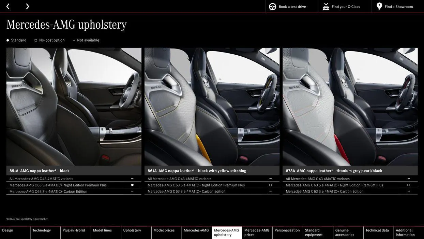Open the titanium grey pearl interior image
The image size is (424, 239).
point(350,107)
